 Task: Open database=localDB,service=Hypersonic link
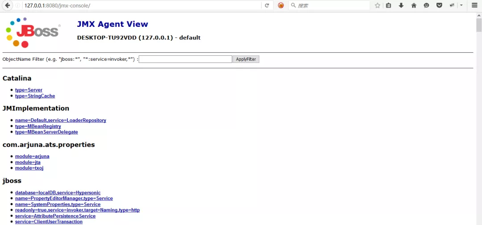pyautogui.click(x=58, y=193)
